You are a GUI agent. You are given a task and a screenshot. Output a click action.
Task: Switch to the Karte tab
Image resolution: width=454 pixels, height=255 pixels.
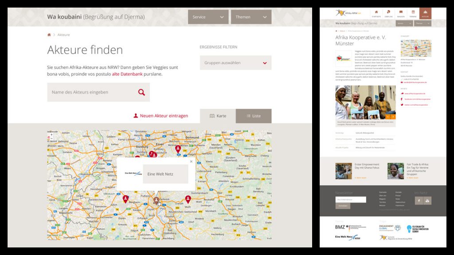[x=218, y=116]
